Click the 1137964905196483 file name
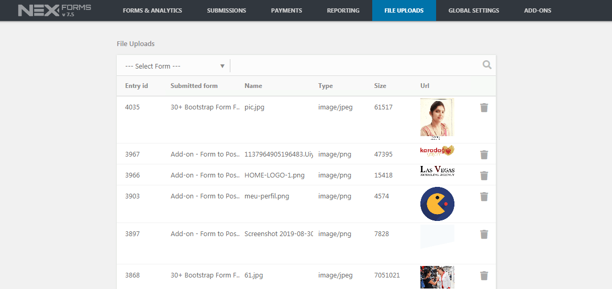612x289 pixels. click(x=279, y=154)
